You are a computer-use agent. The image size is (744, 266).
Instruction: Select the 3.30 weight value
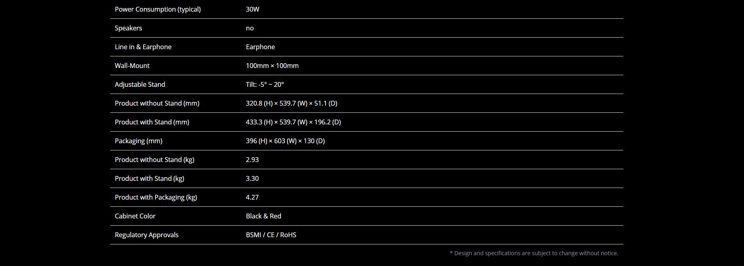(x=252, y=178)
